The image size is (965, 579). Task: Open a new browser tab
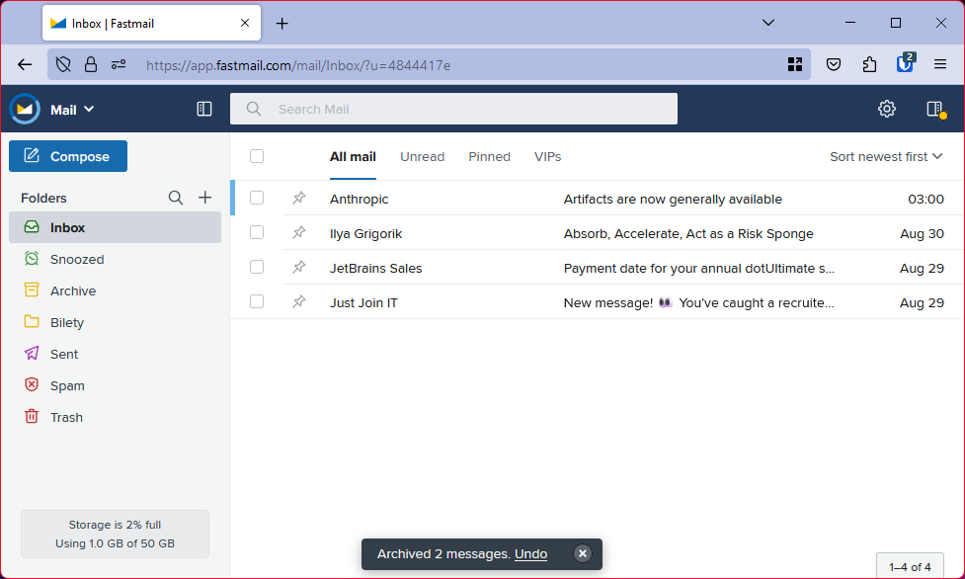pyautogui.click(x=281, y=24)
